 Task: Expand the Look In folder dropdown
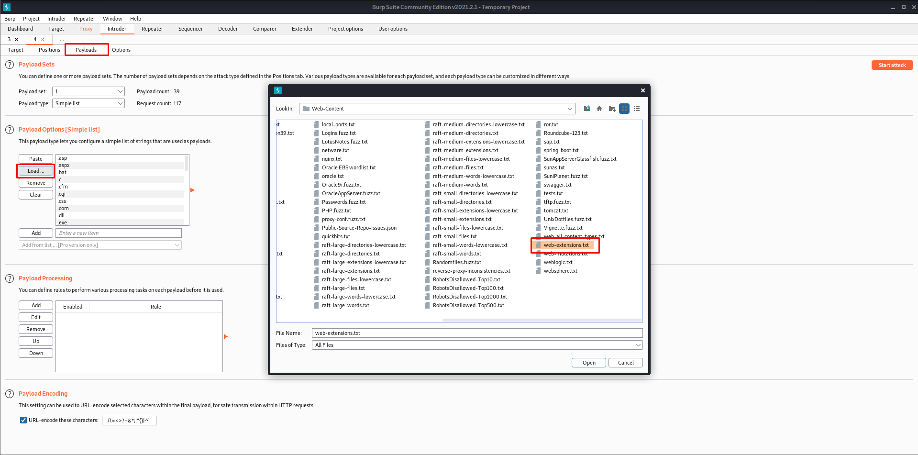pyautogui.click(x=570, y=109)
